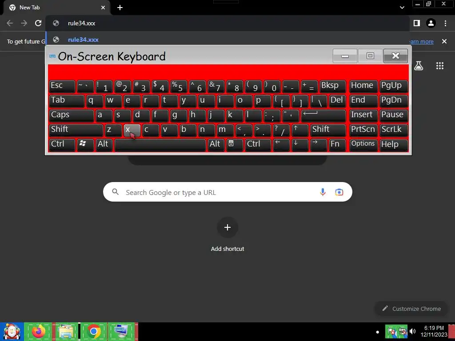Go back using Chrome's back arrow
455x341 pixels.
10,23
